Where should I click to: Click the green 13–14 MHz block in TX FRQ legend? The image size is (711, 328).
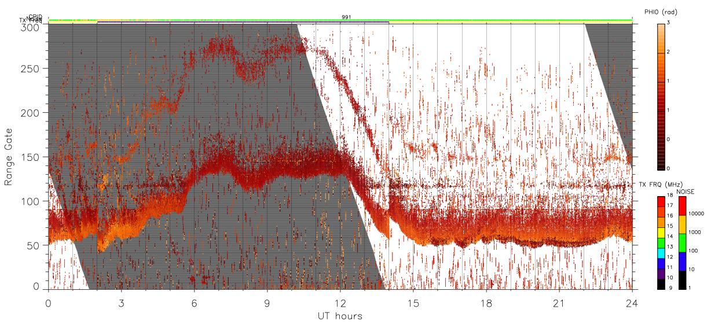pyautogui.click(x=661, y=242)
